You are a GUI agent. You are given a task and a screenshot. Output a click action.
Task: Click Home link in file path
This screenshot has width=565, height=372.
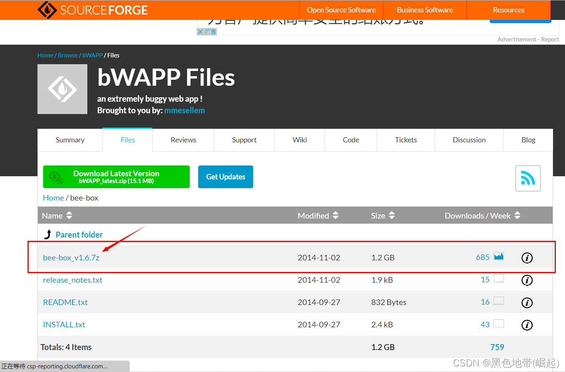click(x=53, y=198)
